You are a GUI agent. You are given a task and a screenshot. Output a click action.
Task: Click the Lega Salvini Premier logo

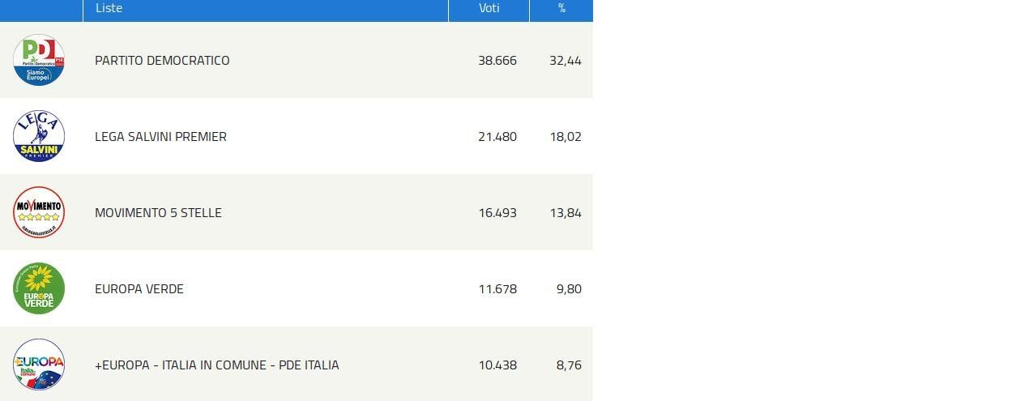click(39, 136)
